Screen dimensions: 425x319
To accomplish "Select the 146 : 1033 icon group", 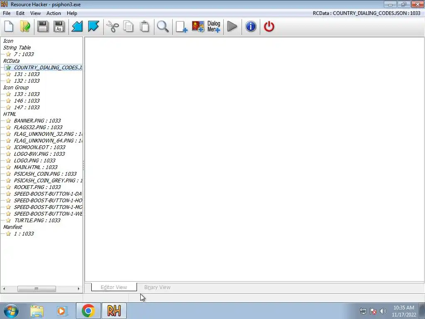I will tap(27, 101).
